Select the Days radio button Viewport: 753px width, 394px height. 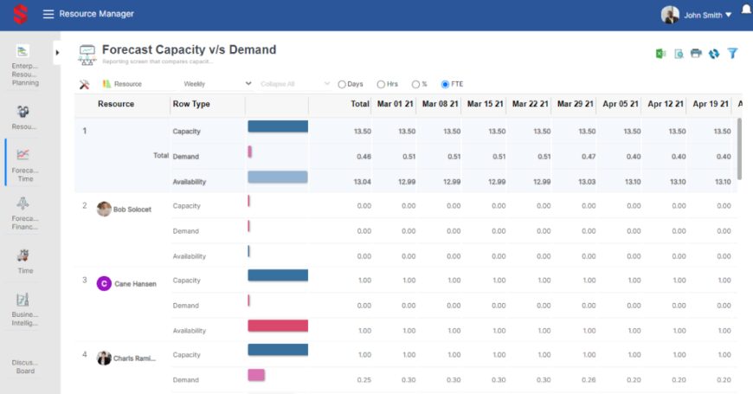tap(342, 84)
